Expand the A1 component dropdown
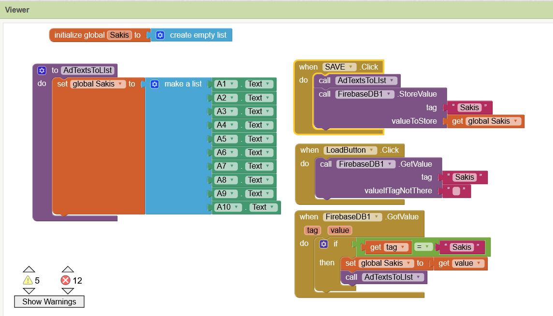Image resolution: width=553 pixels, height=316 pixels. click(232, 84)
